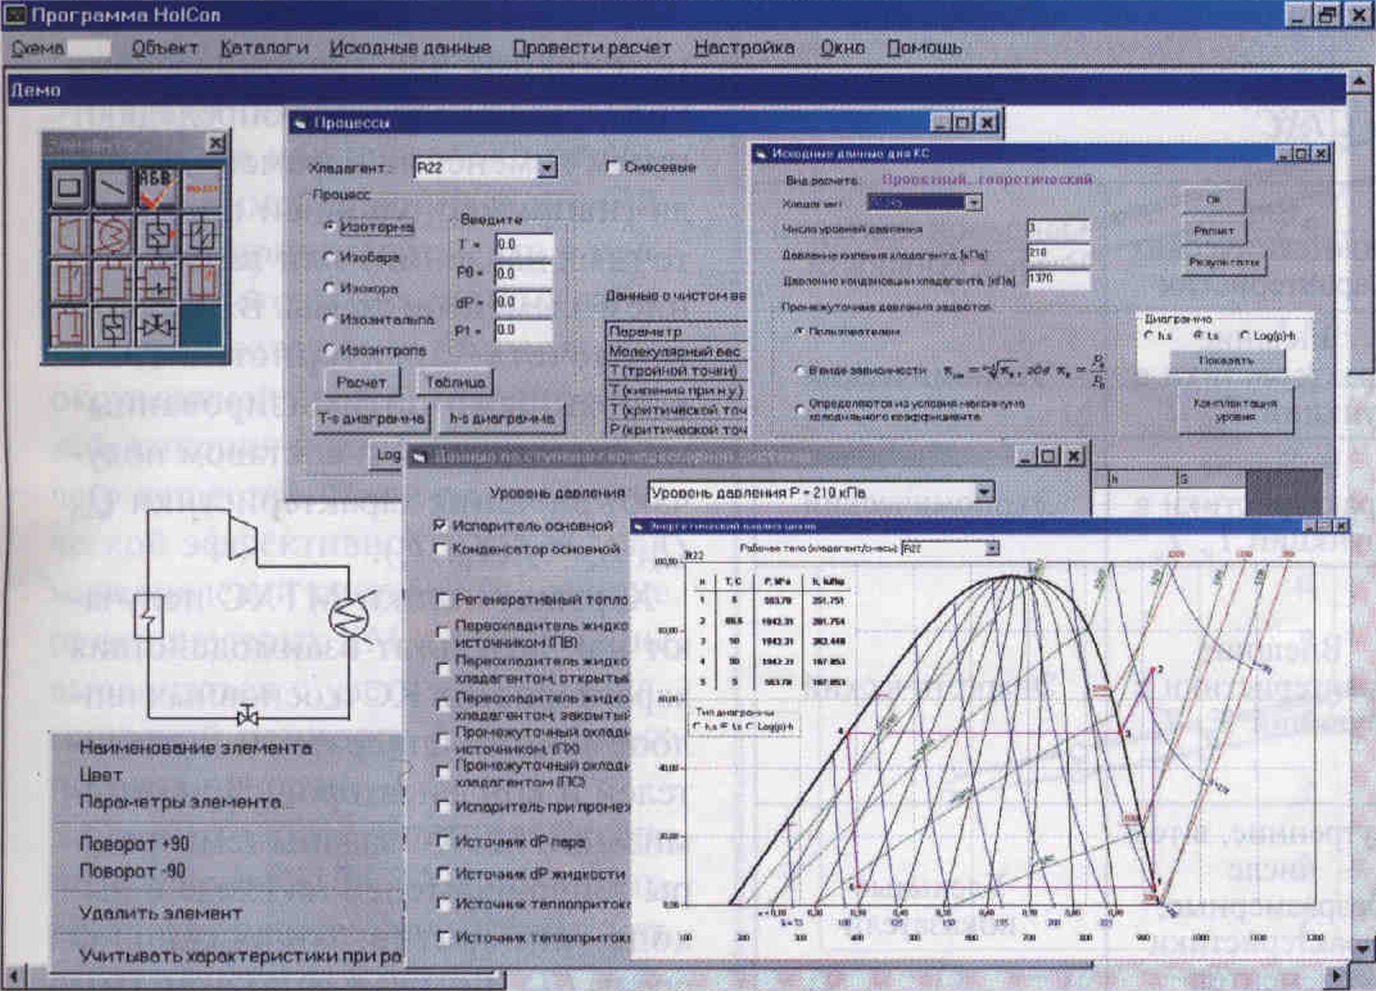Viewport: 1376px width, 991px height.
Task: Click the valve symbol in the circuit diagram
Action: point(248,716)
